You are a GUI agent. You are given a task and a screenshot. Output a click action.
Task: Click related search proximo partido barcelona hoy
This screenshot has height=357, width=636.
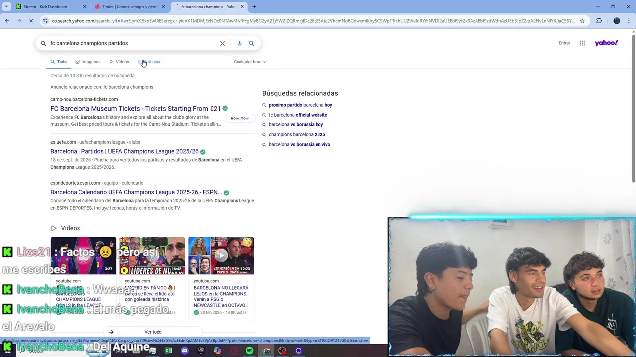pos(301,105)
